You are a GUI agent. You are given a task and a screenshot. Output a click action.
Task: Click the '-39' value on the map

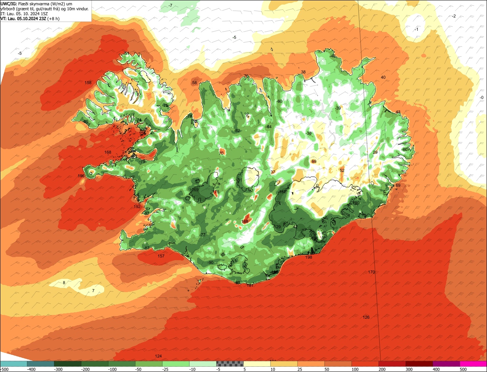(337, 108)
